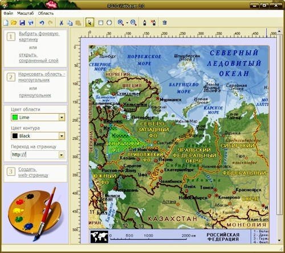This screenshot has height=253, width=285.
Task: Copy with the two-pages icon
Action: click(x=70, y=23)
